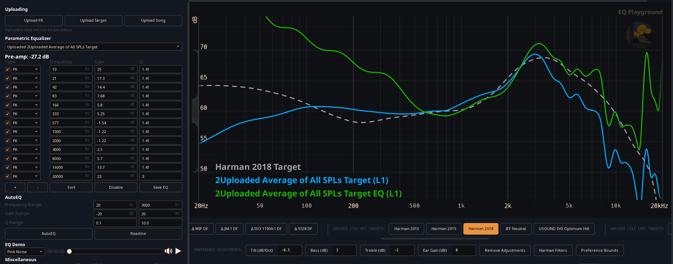
Task: Click the Upload Song button
Action: tap(153, 20)
